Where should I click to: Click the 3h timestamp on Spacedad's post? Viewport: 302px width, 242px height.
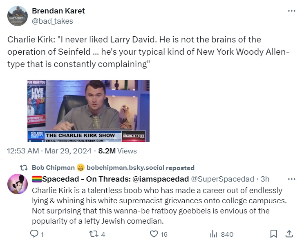tap(265, 179)
